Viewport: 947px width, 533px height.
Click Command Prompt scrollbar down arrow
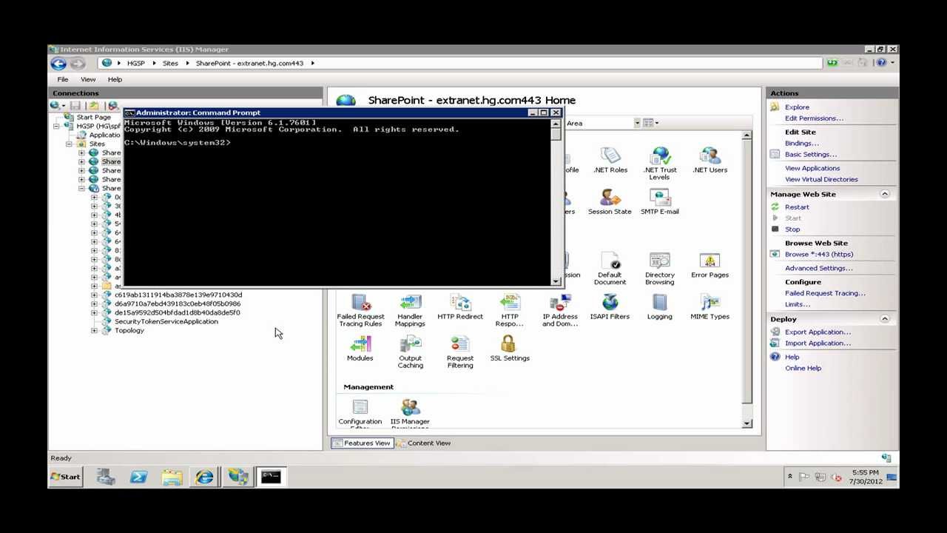tap(556, 281)
